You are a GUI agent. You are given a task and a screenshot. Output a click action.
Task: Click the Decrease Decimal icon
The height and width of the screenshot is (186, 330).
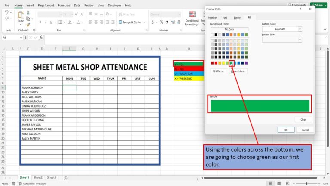[179, 22]
